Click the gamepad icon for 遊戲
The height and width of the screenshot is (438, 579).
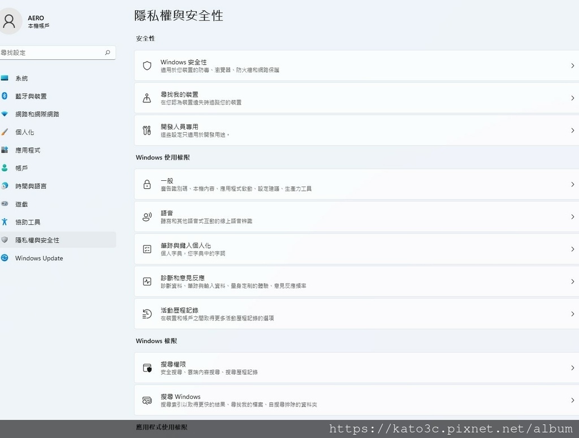(x=5, y=203)
